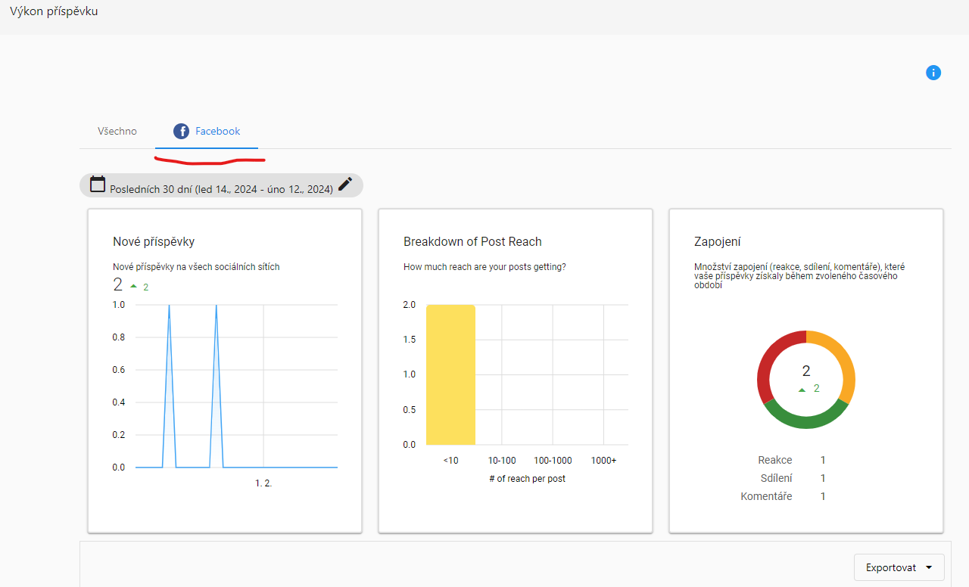Image resolution: width=969 pixels, height=587 pixels.
Task: Click the '1. 2.' x-axis label in line chart
Action: (263, 483)
